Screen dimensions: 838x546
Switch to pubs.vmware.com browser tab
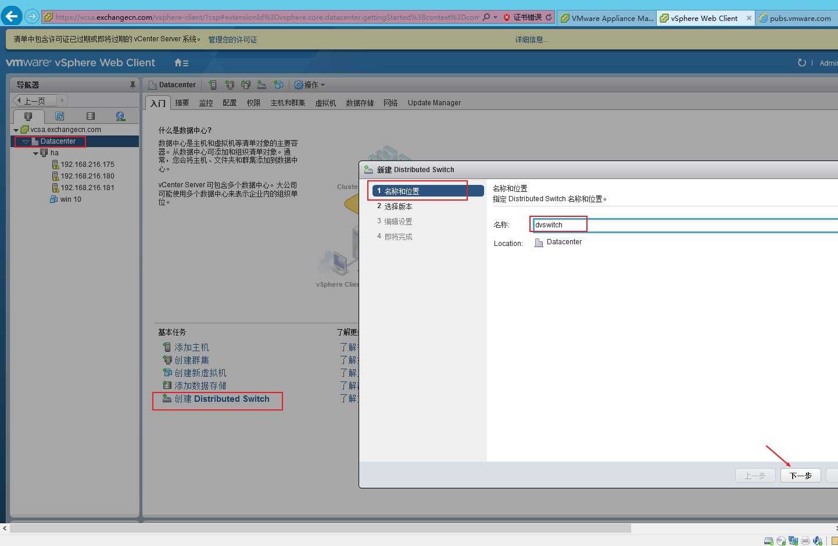[x=797, y=18]
